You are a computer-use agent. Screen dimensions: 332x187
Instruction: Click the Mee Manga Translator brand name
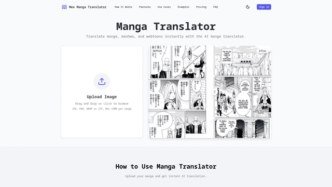tap(88, 7)
